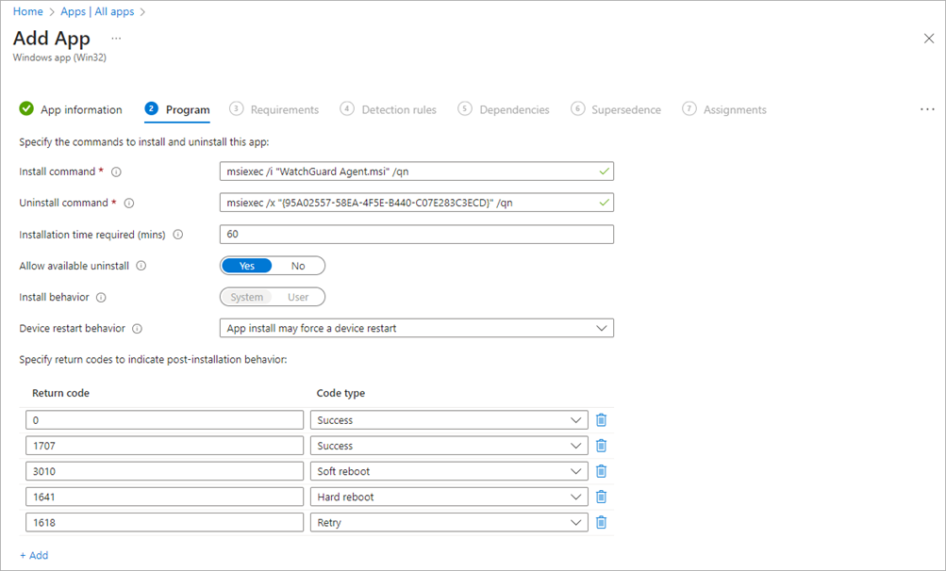This screenshot has height=571, width=946.
Task: Remove the 1618 Retry row
Action: [601, 522]
